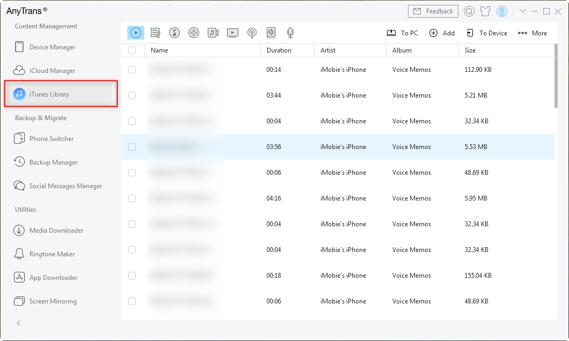Open Device Manager in sidebar

(45, 47)
